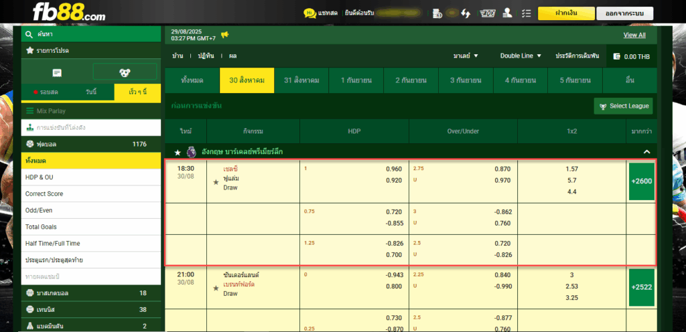Select the 2 กันยายน date tab
This screenshot has height=332, width=686.
coord(411,80)
